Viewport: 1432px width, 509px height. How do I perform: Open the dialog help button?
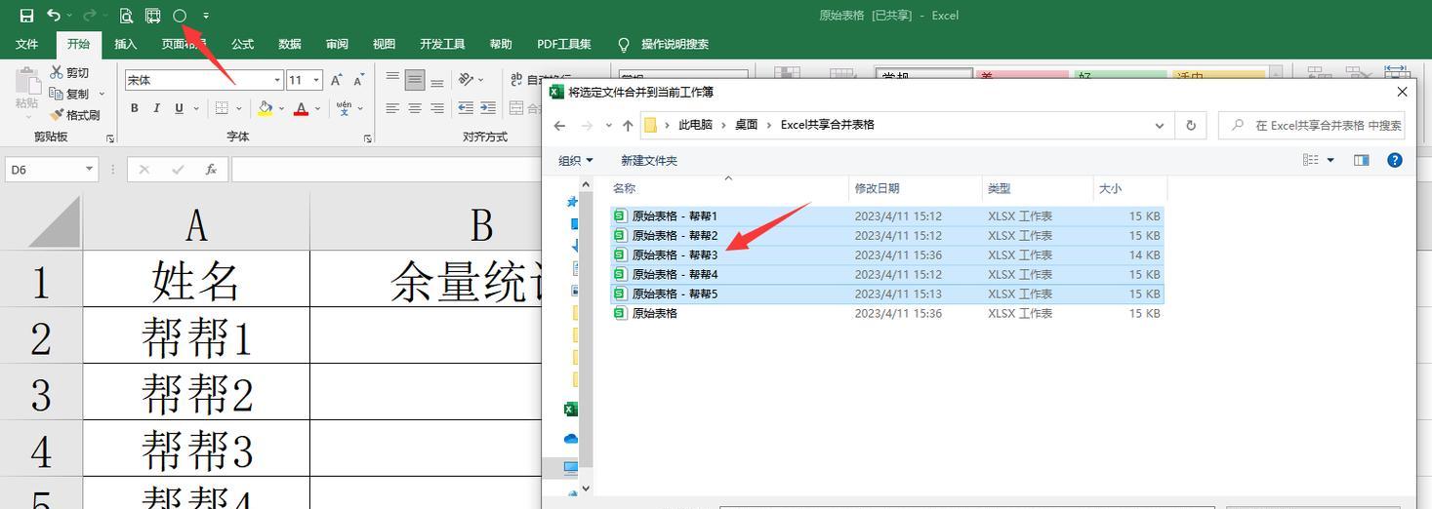pyautogui.click(x=1395, y=160)
